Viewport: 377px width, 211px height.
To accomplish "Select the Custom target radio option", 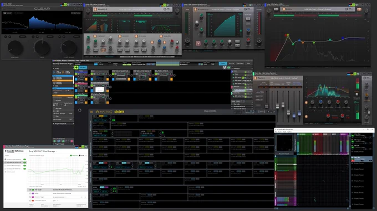I will [x=30, y=197].
